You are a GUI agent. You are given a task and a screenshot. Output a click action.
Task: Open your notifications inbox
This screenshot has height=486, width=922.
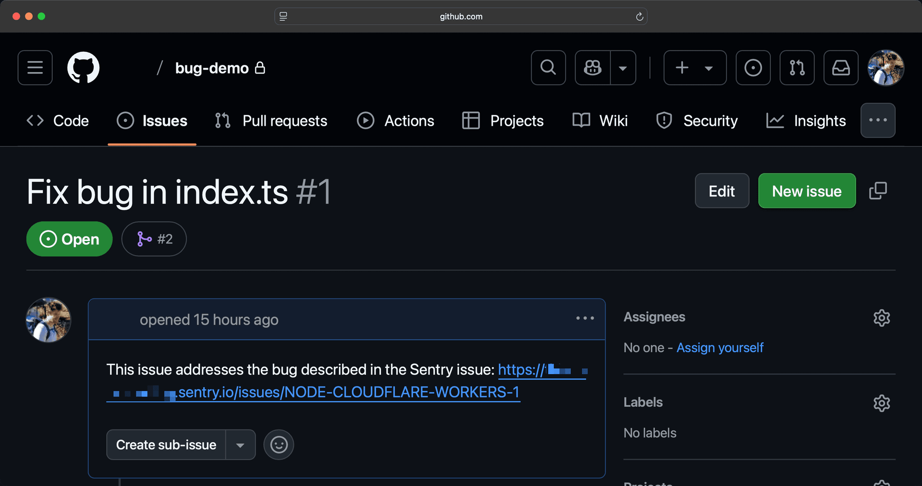point(840,67)
